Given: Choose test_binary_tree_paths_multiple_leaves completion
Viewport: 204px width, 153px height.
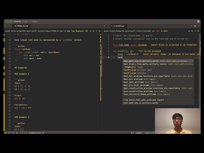Looking at the screenshot, I should [x=158, y=64].
